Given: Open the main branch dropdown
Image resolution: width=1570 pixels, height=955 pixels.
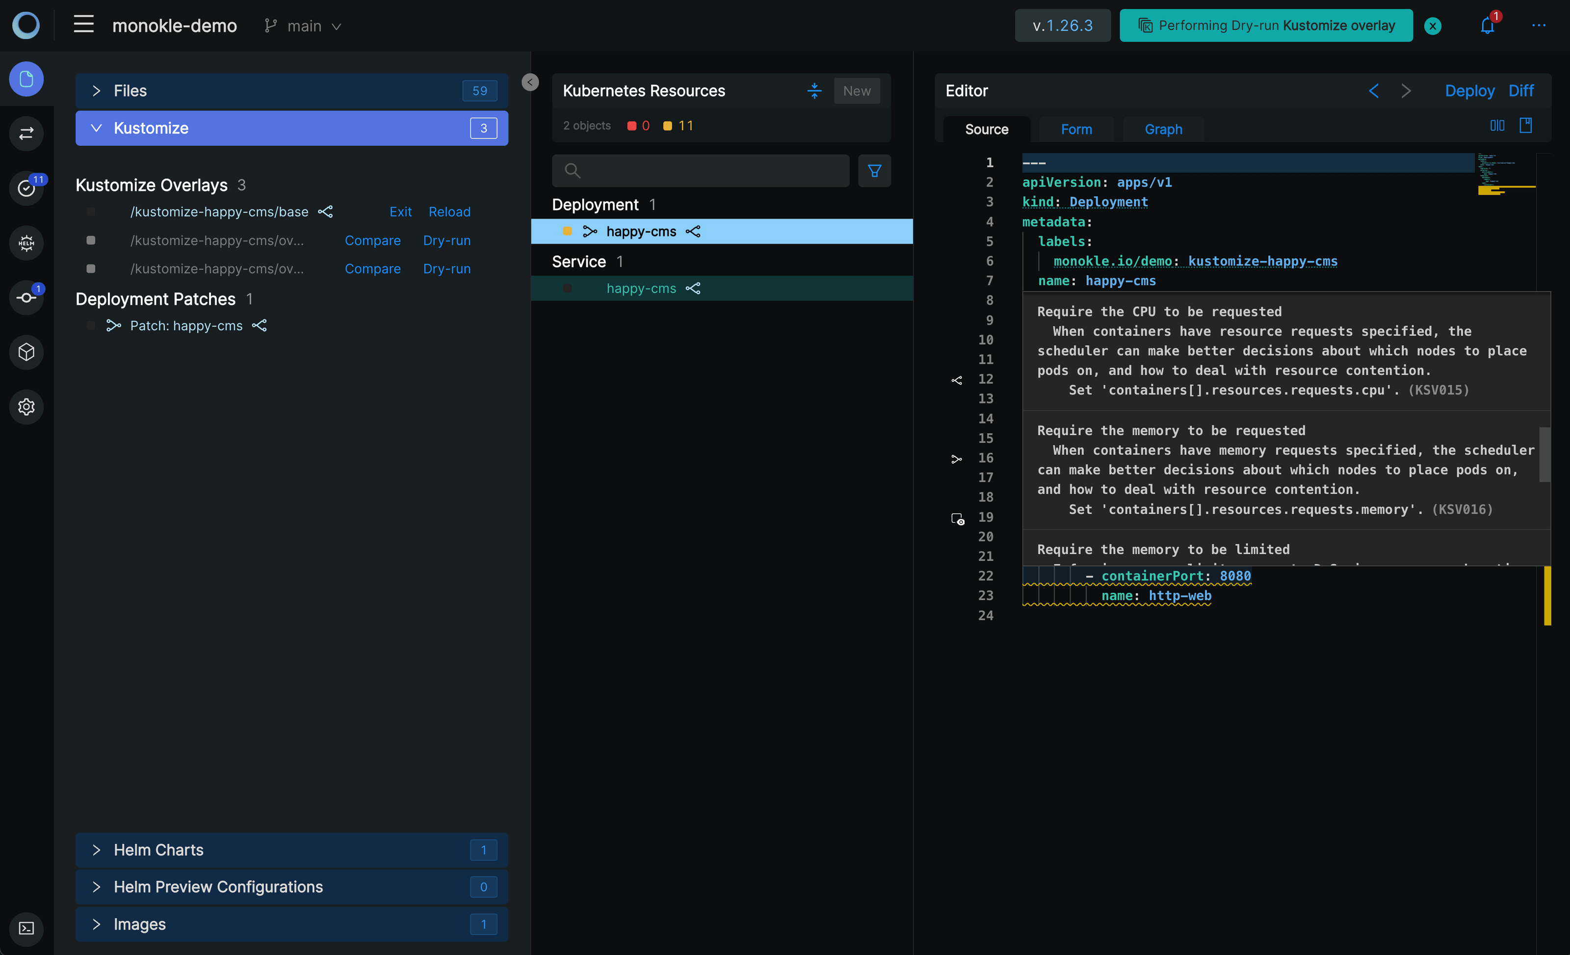Looking at the screenshot, I should (x=304, y=26).
